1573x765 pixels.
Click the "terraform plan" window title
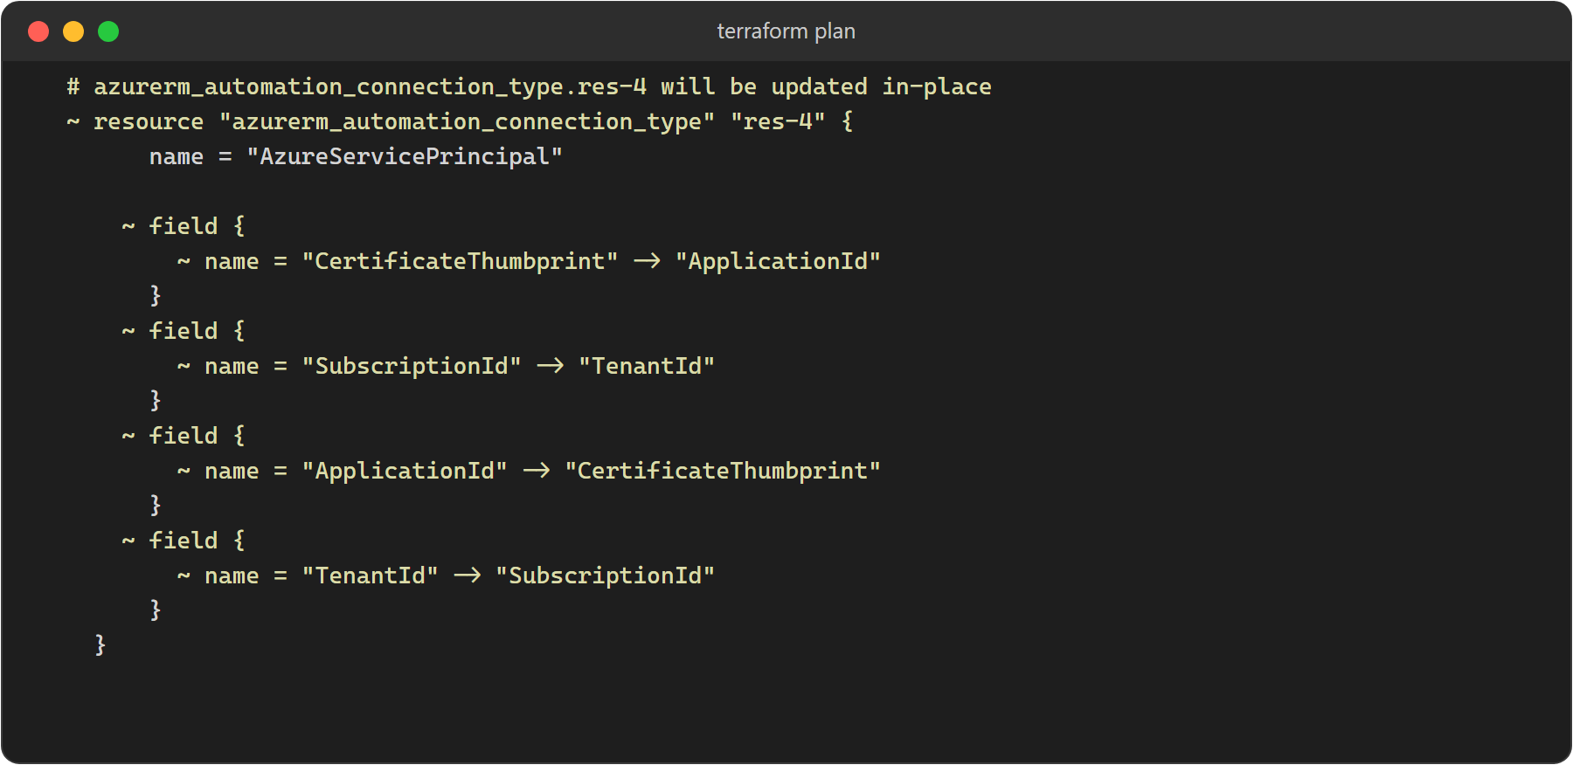[x=786, y=31]
